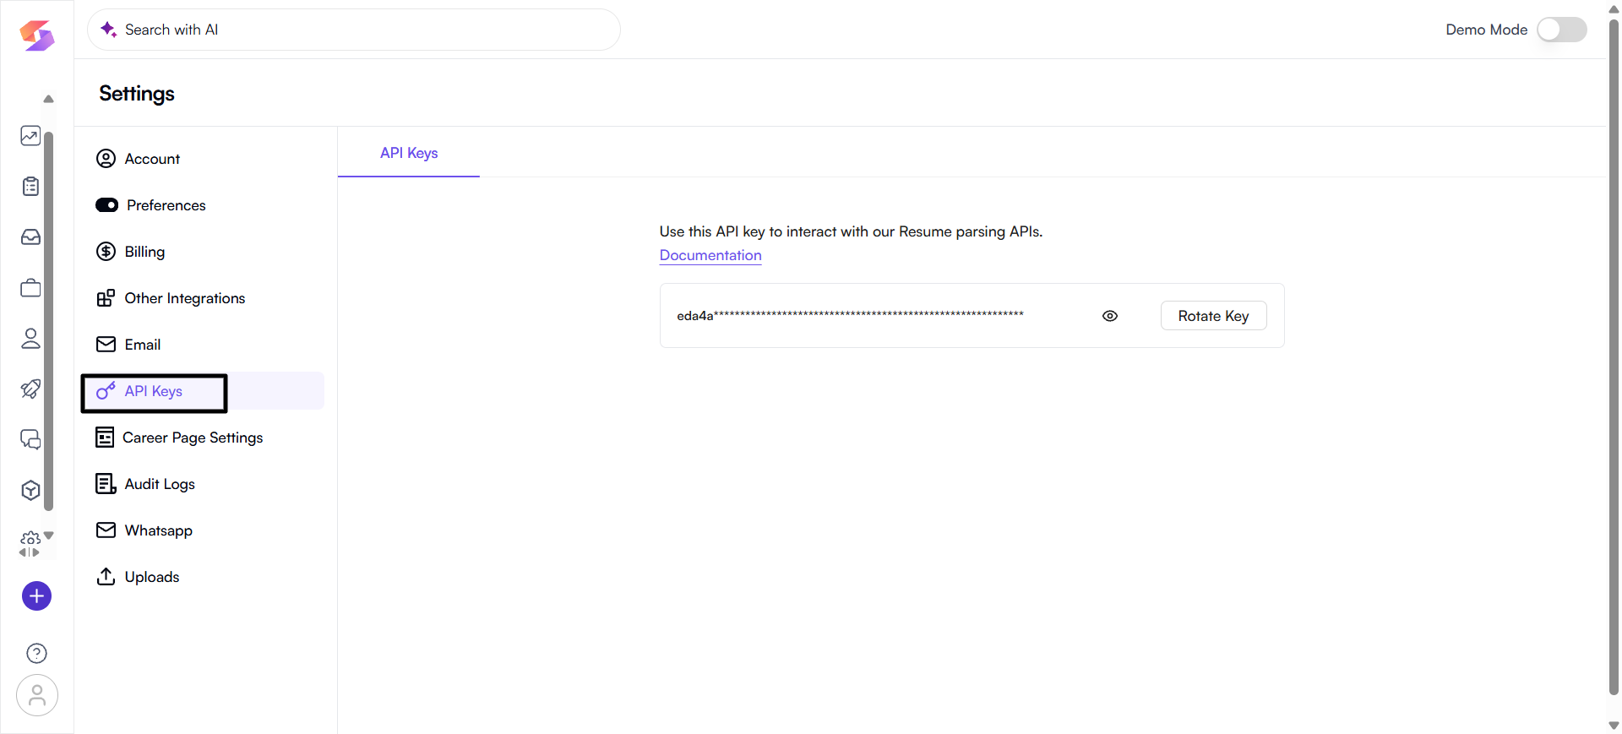
Task: Open Career Page Settings in settings menu
Action: click(193, 438)
